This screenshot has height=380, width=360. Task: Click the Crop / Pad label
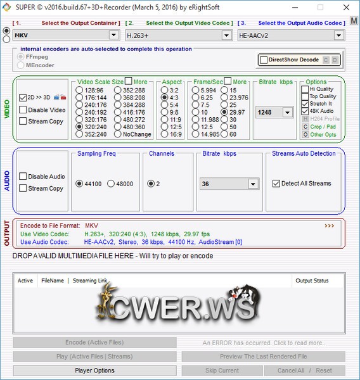323,127
